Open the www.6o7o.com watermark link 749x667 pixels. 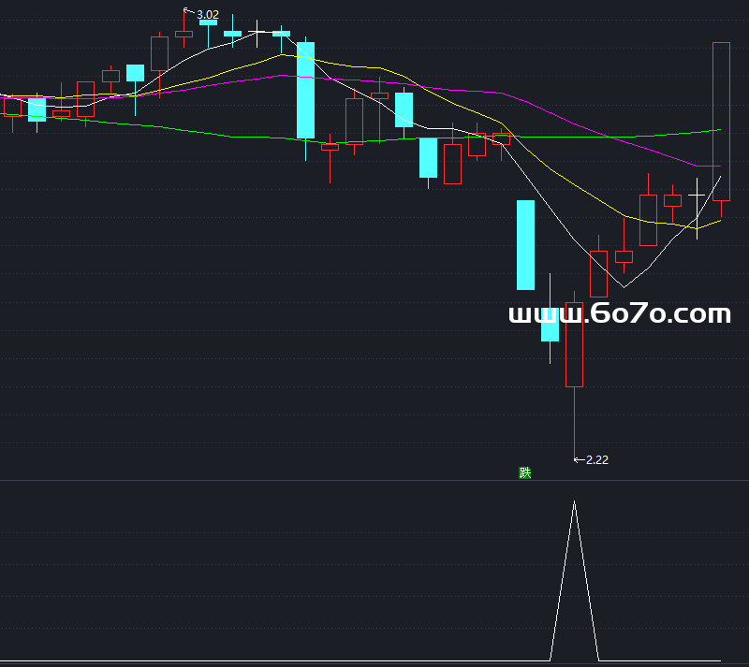(x=619, y=314)
